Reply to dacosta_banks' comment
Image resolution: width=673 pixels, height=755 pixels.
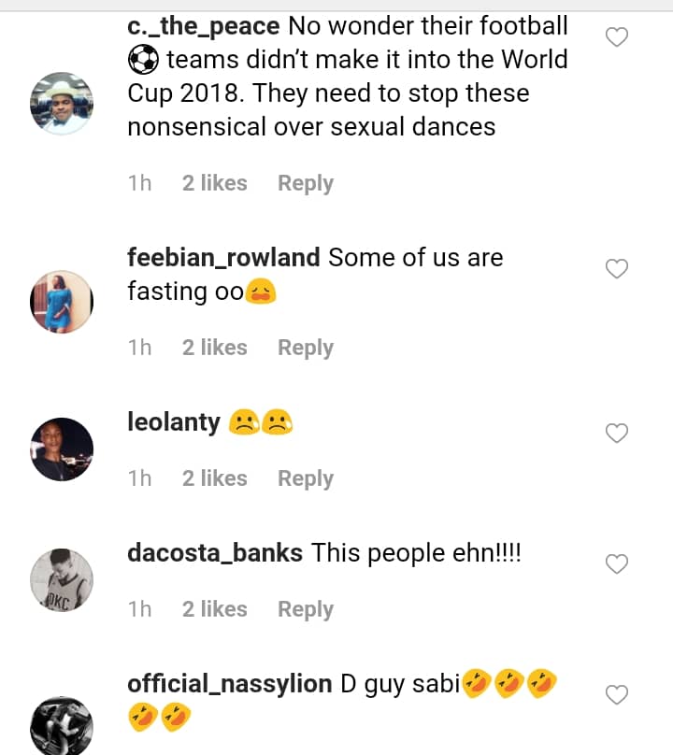click(306, 609)
